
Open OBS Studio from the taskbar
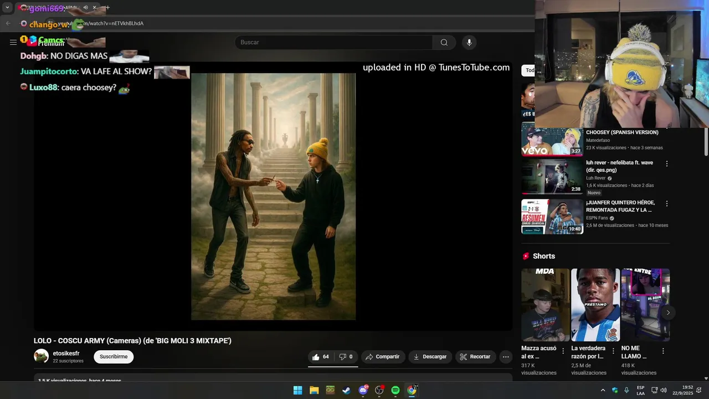(x=379, y=390)
